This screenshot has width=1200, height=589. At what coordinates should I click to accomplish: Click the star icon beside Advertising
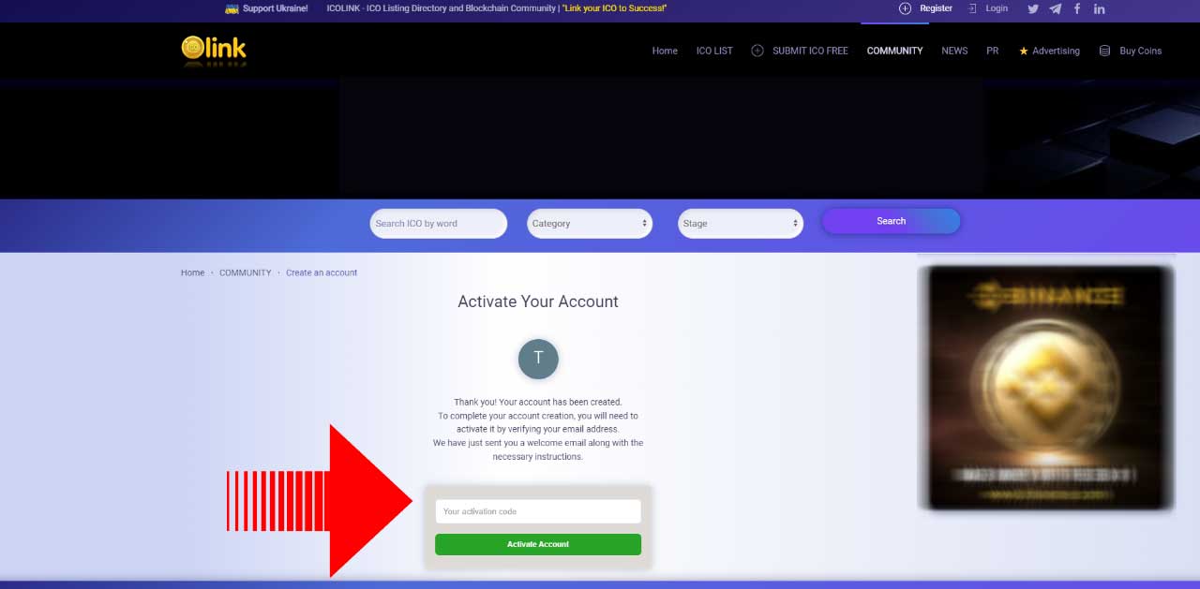coord(1023,51)
